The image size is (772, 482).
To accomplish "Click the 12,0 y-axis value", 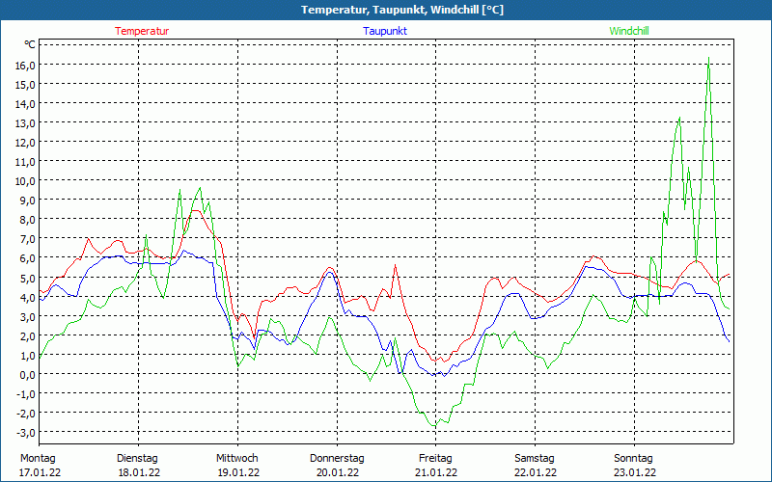I will [25, 142].
